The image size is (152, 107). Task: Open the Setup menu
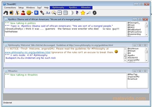point(21,7)
